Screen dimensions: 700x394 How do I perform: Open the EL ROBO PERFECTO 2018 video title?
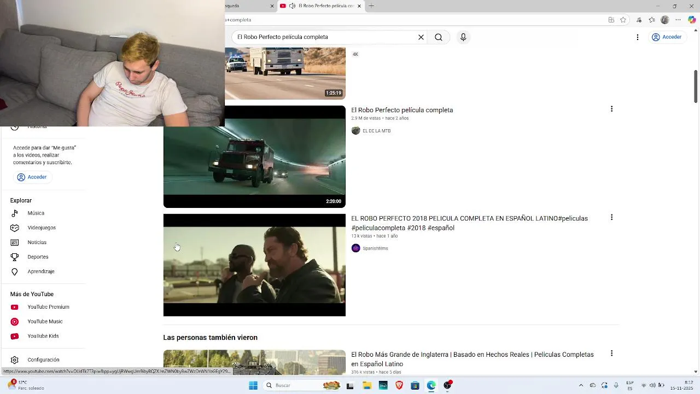pyautogui.click(x=469, y=223)
